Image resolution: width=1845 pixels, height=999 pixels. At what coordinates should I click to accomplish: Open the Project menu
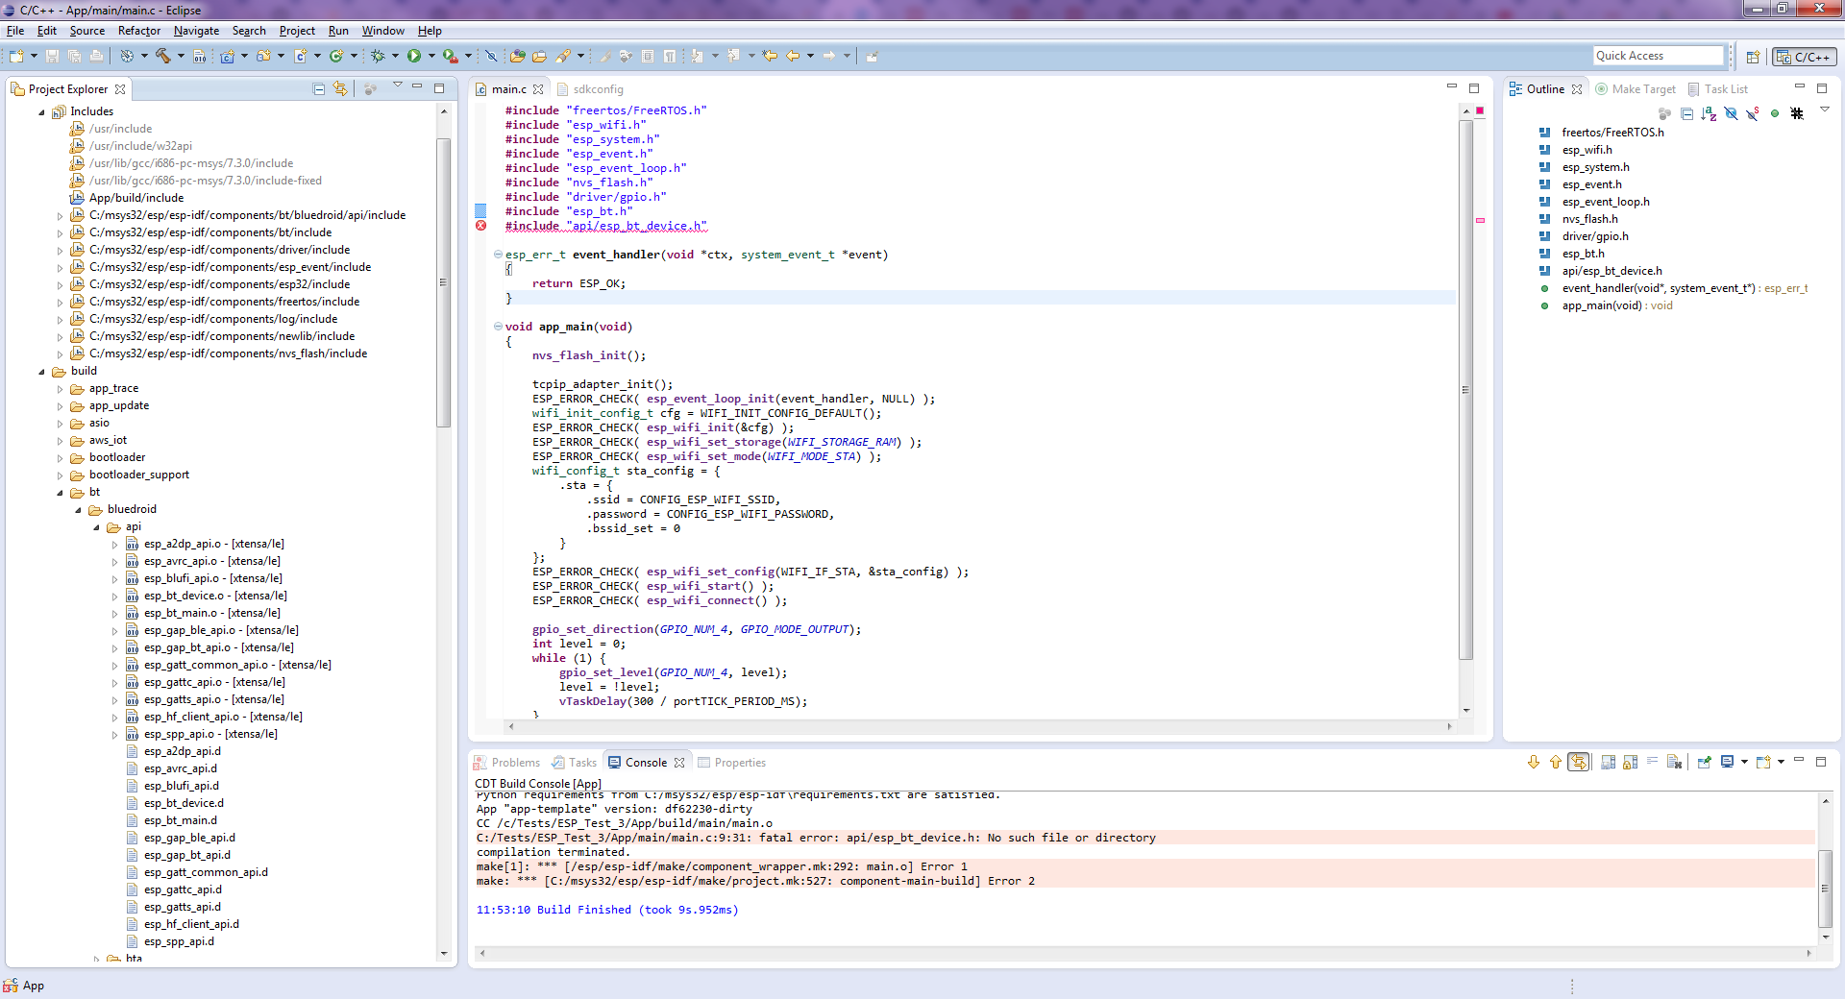pos(297,31)
